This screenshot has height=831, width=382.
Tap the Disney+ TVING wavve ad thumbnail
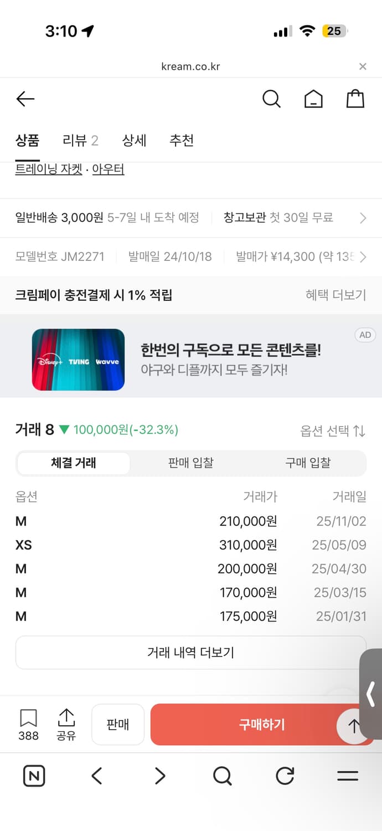pyautogui.click(x=78, y=360)
